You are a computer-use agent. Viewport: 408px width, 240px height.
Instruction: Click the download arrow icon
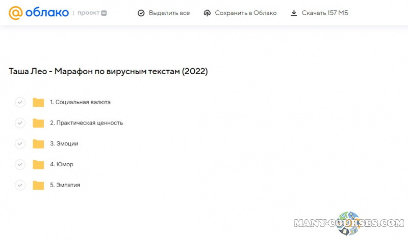pos(294,13)
